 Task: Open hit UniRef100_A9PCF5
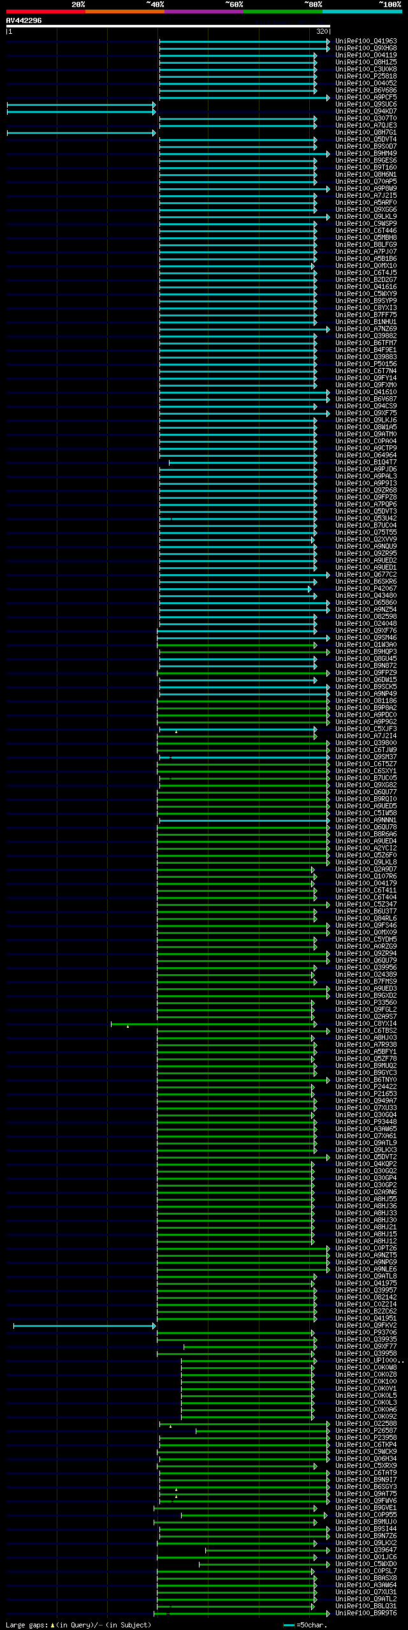[366, 98]
